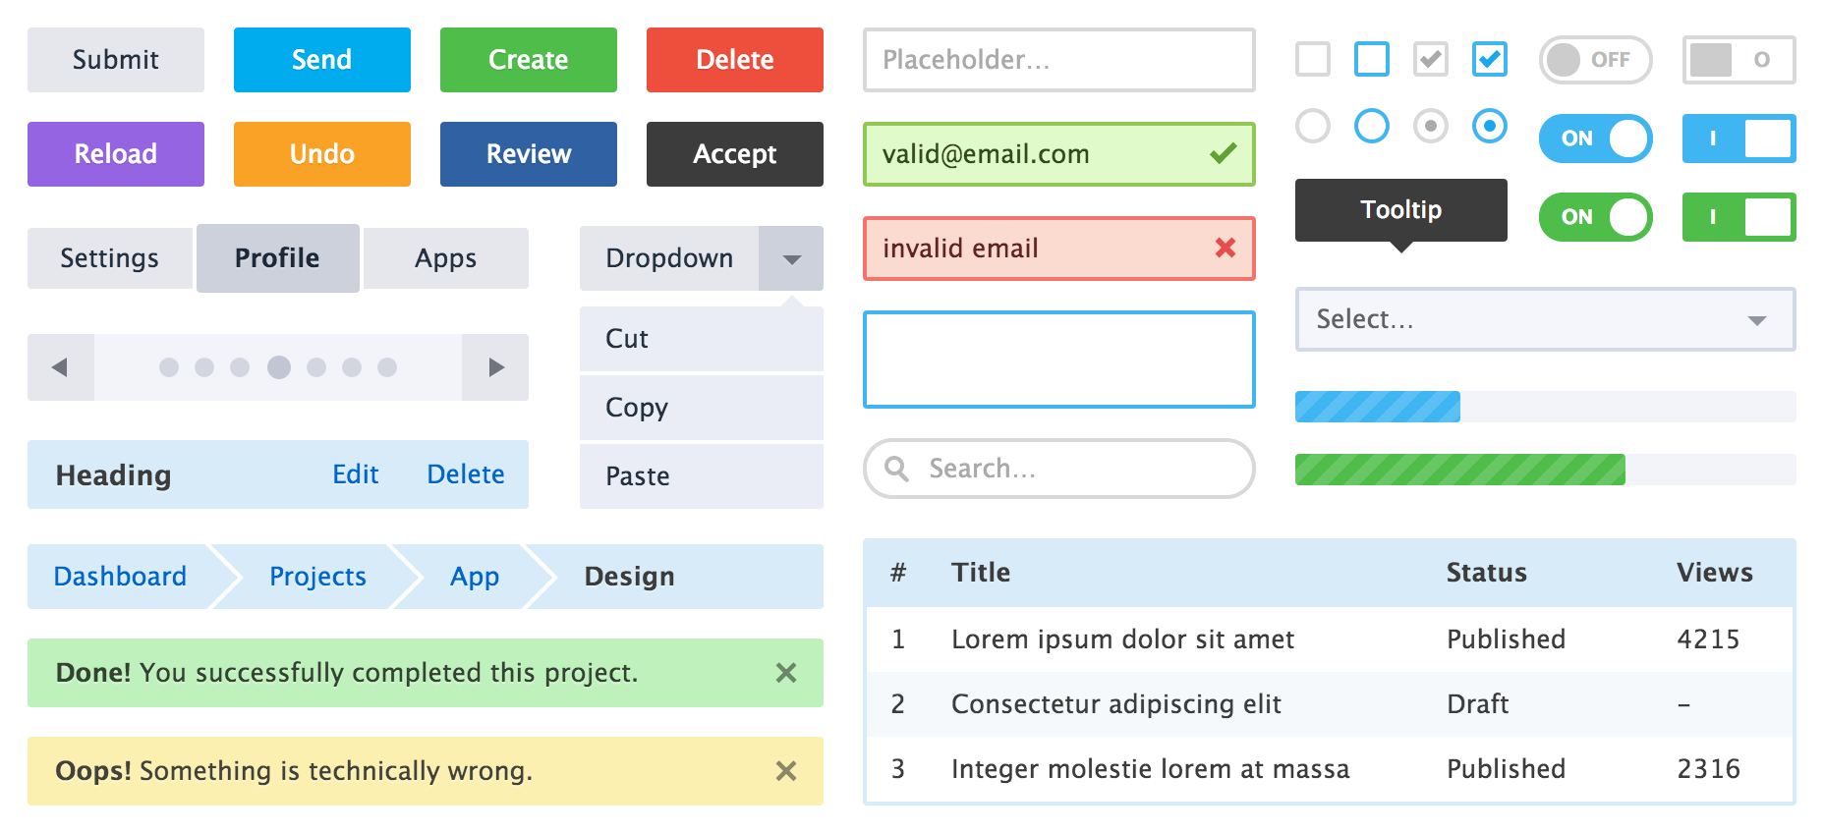
Task: Switch to the Apps tab
Action: tap(445, 258)
